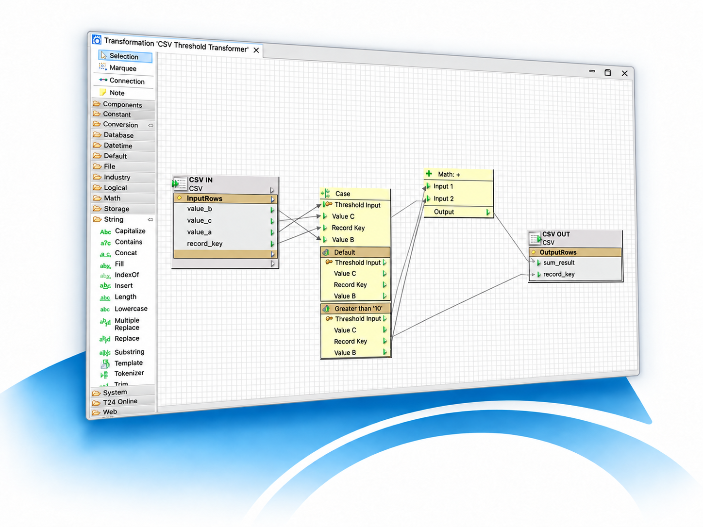Select the Capitalize string component

point(123,231)
